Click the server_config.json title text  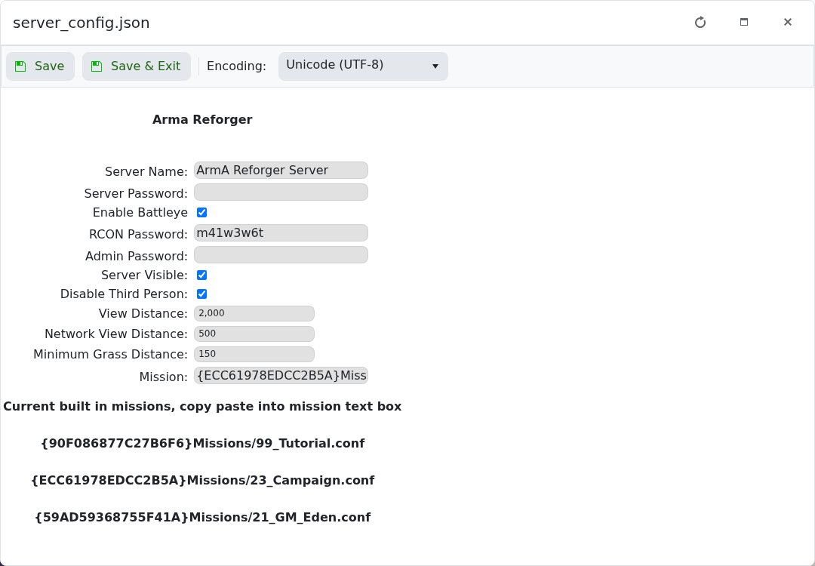pyautogui.click(x=81, y=23)
